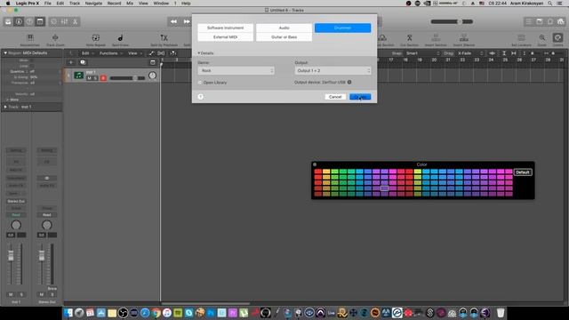
Task: Open the List Editors button at top right
Action: pyautogui.click(x=529, y=21)
